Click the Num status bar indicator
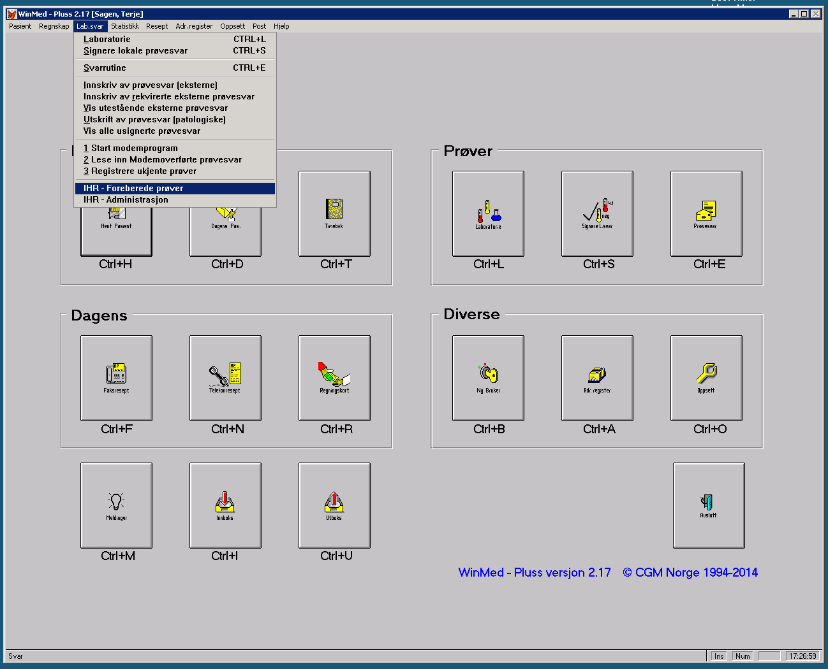 [x=743, y=656]
